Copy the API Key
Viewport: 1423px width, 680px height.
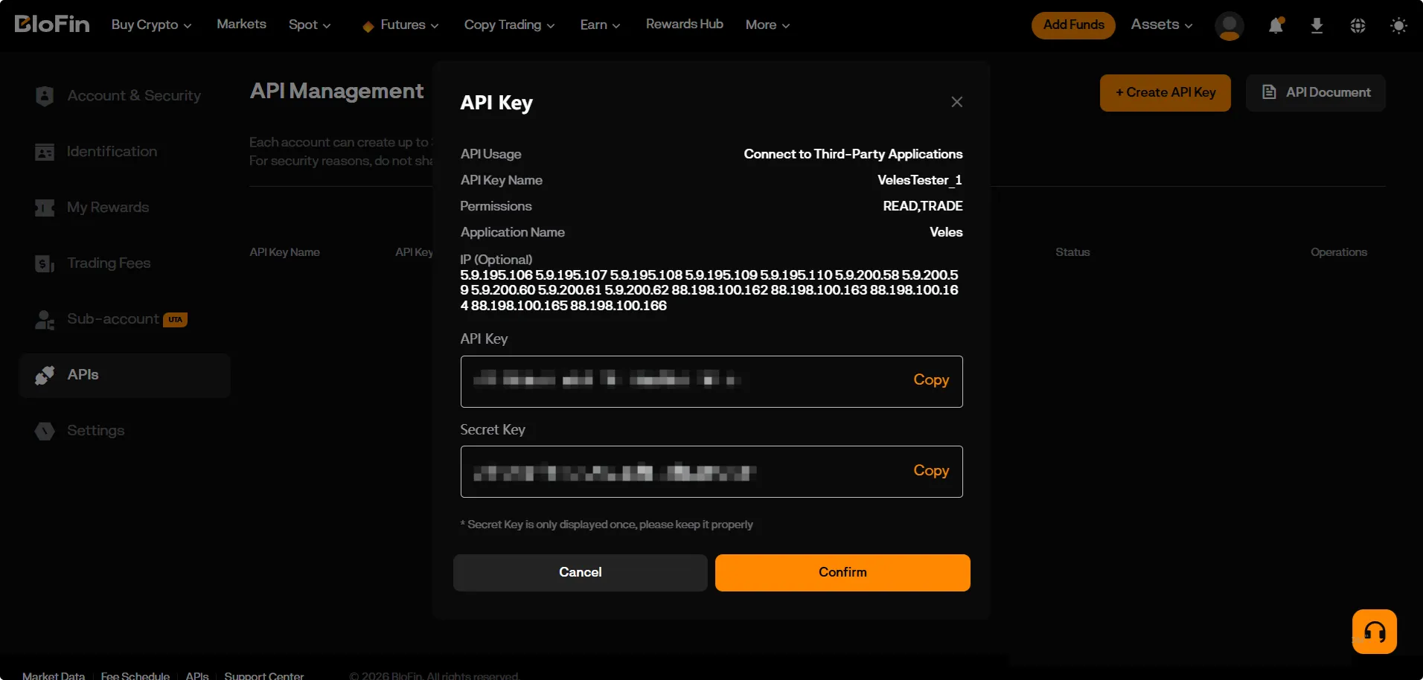click(931, 379)
